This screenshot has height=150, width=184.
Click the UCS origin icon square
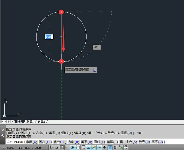click(5, 116)
